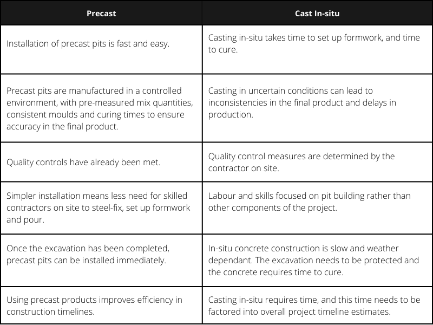Select 'Quality controls have already been met' text
The height and width of the screenshot is (325, 433).
pyautogui.click(x=83, y=162)
